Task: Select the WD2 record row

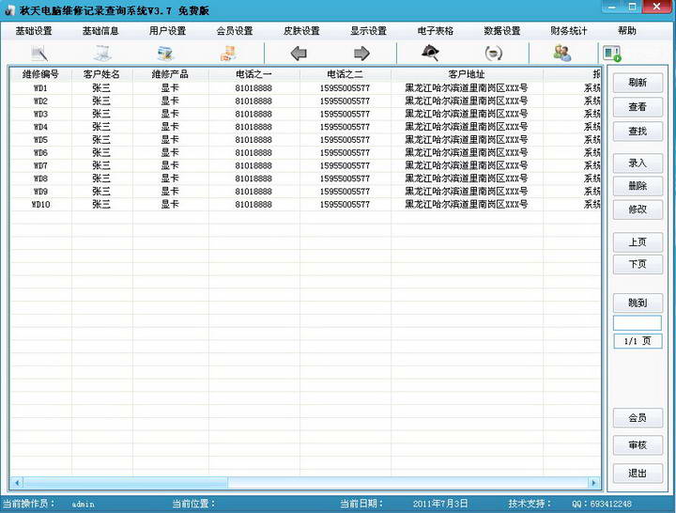Action: (305, 101)
